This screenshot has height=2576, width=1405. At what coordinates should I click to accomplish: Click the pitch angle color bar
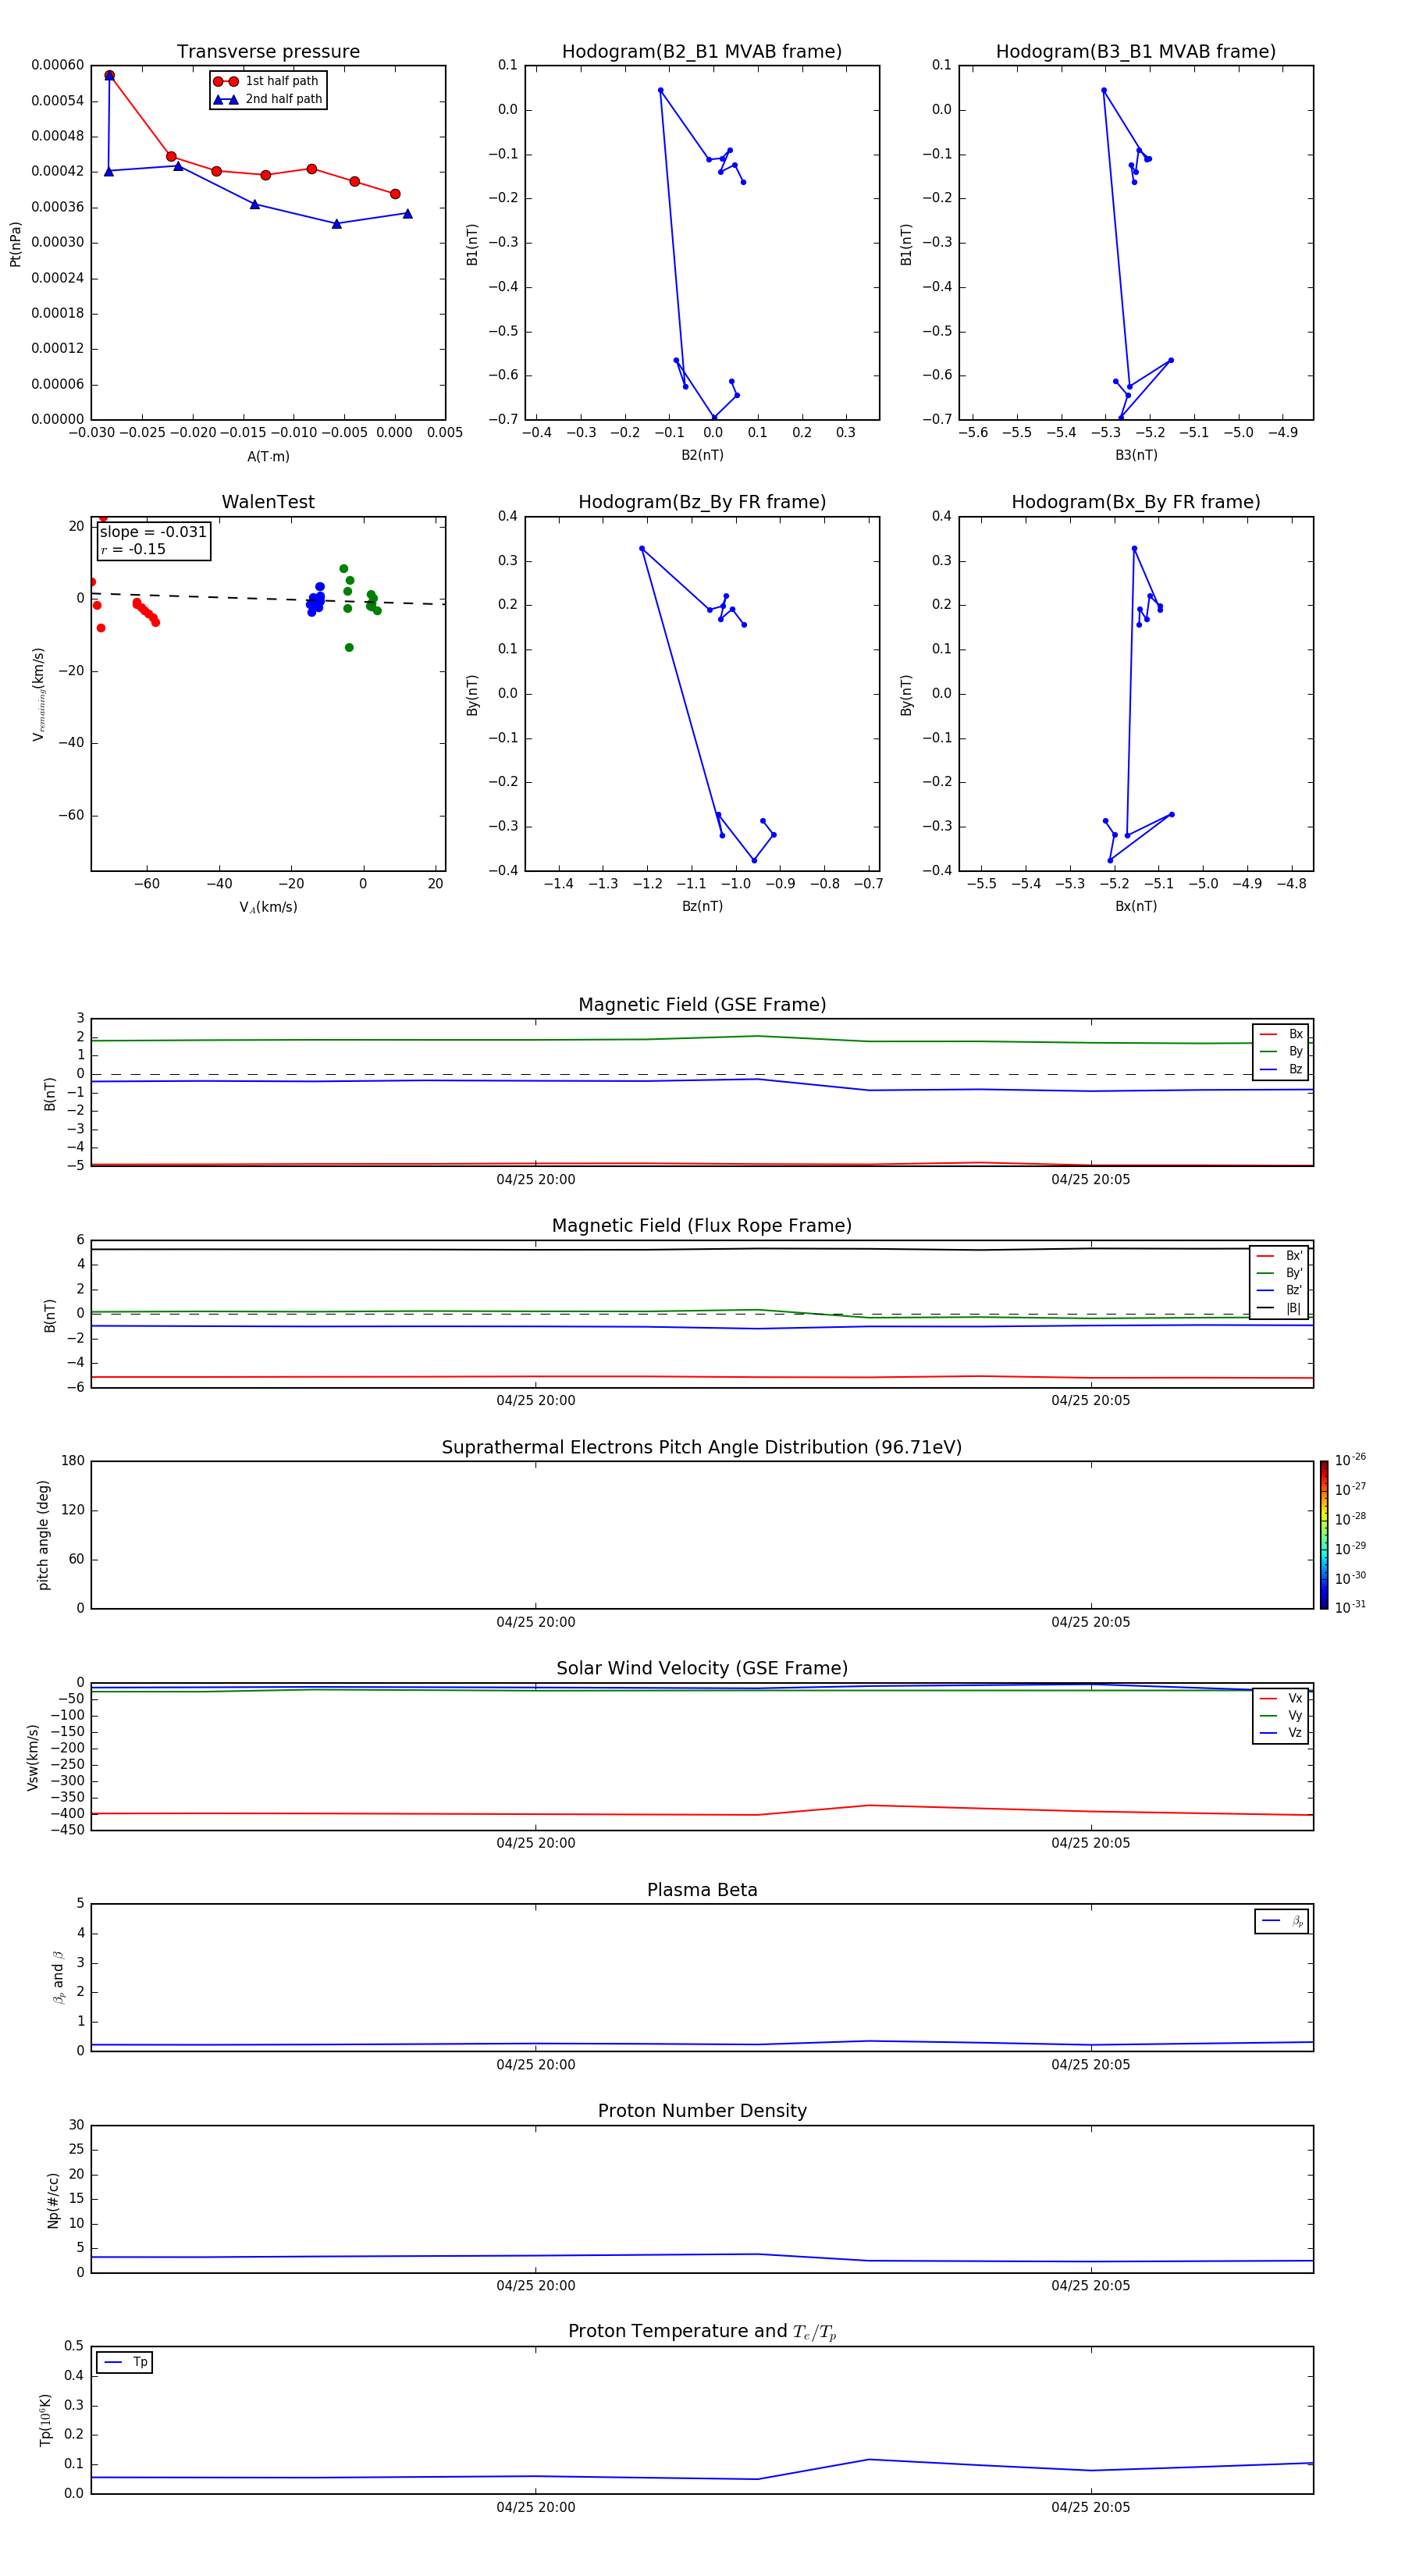1324,1535
